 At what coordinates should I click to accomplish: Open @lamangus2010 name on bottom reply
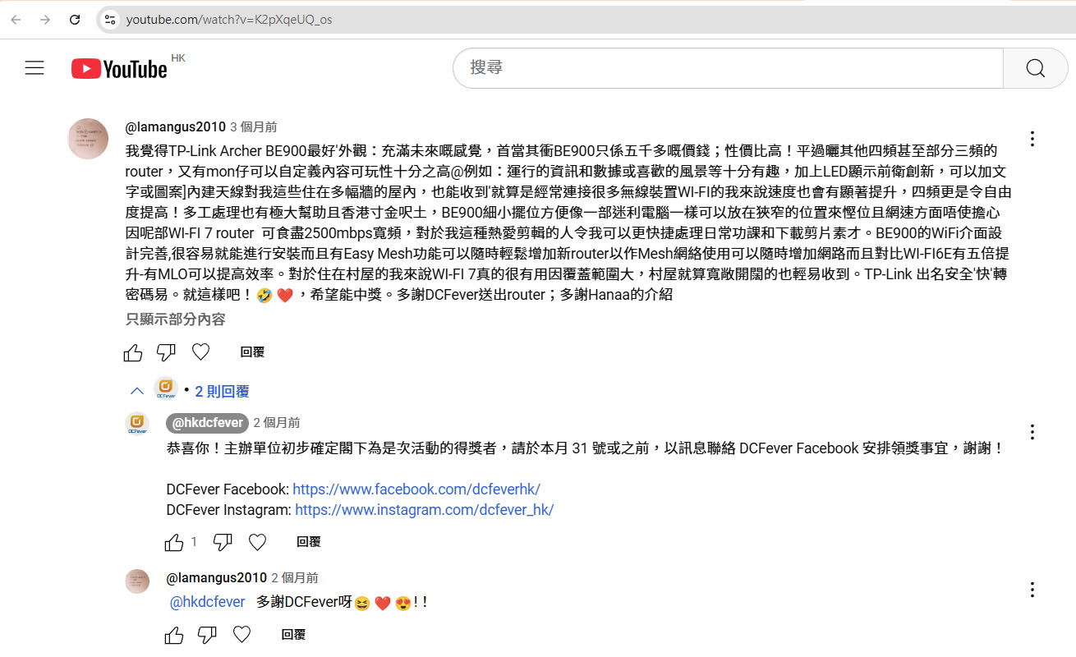point(216,578)
